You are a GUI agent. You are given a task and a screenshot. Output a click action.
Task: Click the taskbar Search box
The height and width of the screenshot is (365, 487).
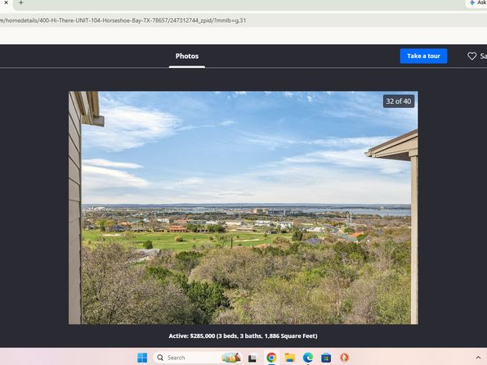click(x=198, y=358)
